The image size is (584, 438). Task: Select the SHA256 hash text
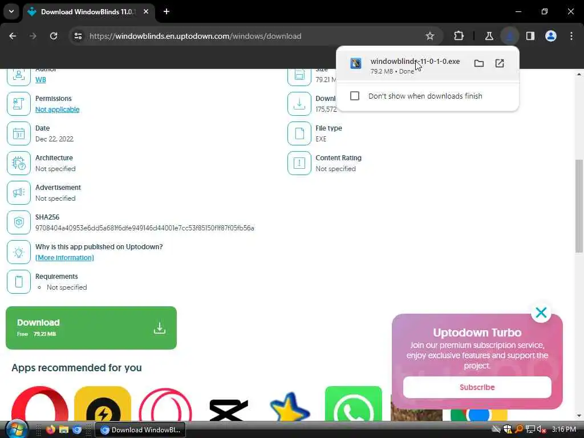(144, 228)
